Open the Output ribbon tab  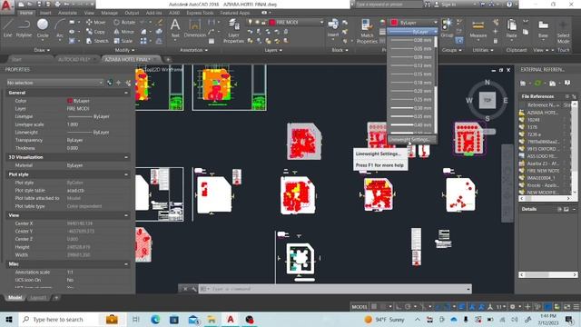click(132, 13)
